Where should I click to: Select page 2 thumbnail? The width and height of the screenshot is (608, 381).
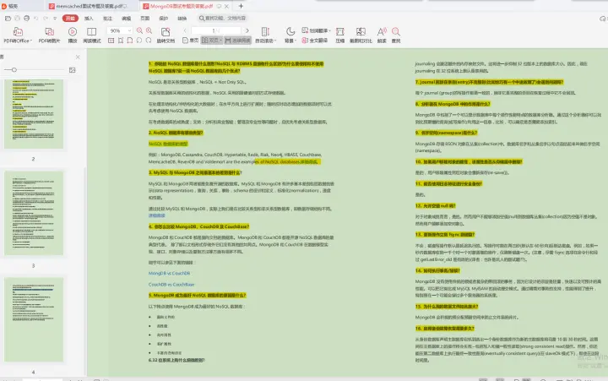34,114
